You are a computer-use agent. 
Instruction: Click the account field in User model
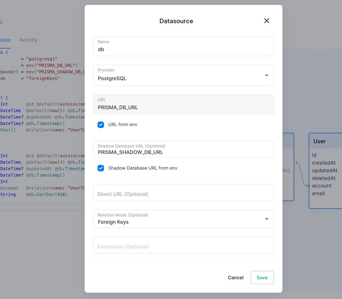[321, 186]
